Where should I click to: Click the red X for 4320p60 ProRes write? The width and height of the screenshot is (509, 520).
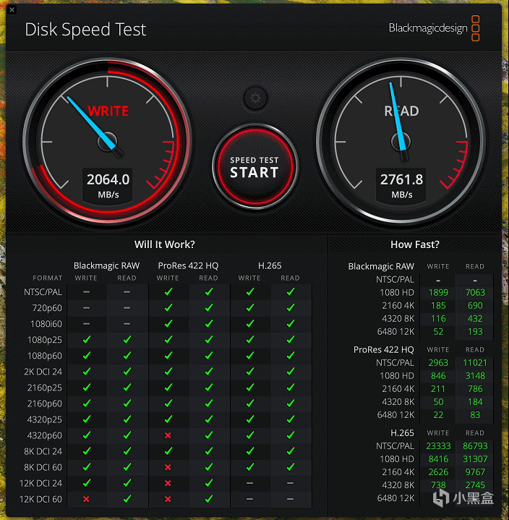pos(168,435)
